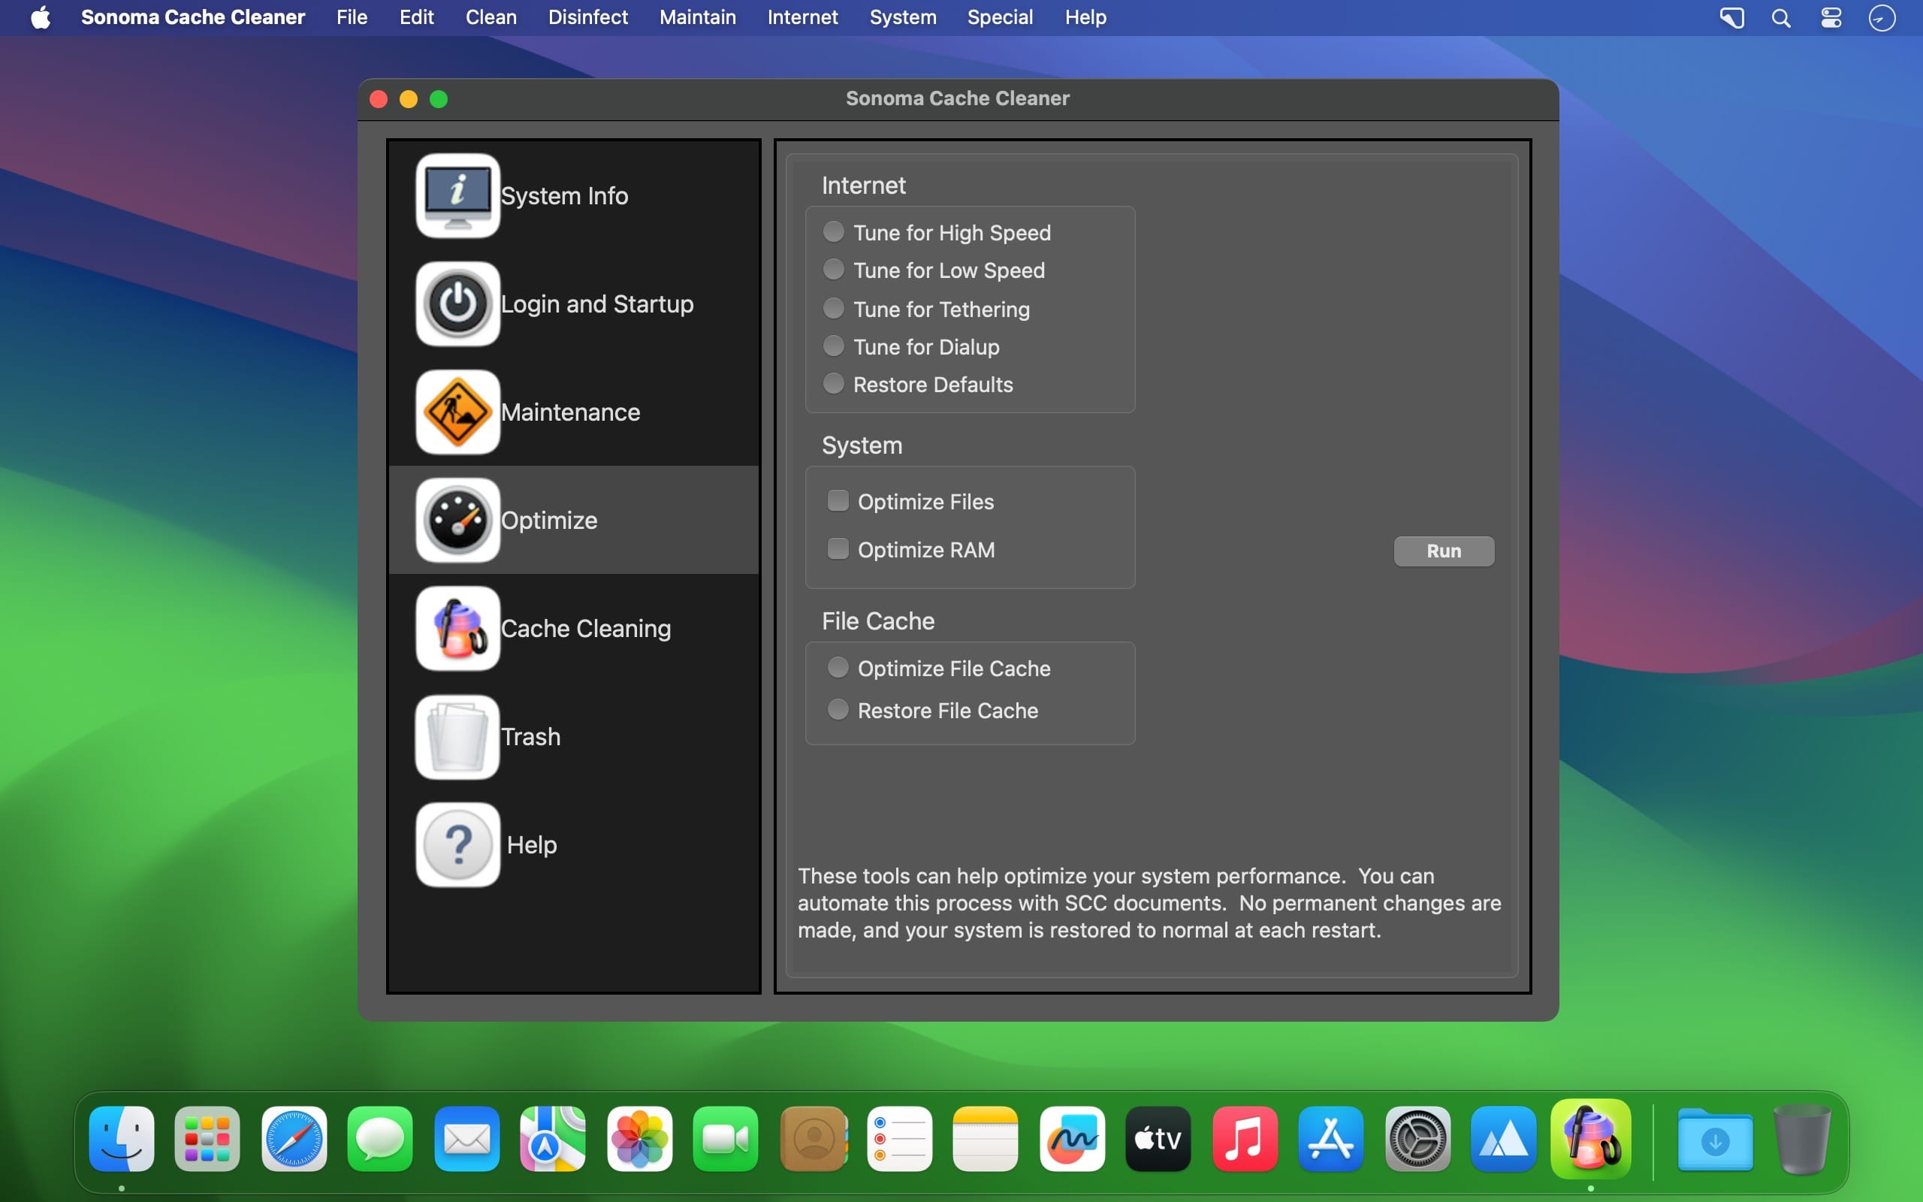
Task: Open the Clean menu
Action: (491, 17)
